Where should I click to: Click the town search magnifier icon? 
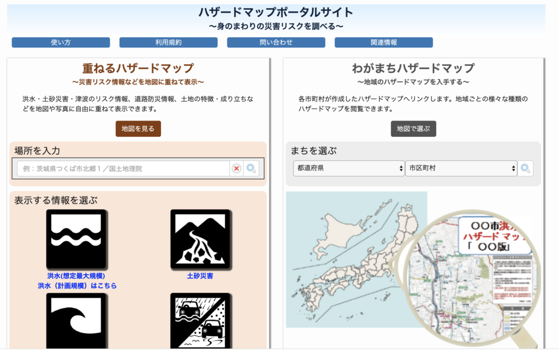(x=526, y=168)
